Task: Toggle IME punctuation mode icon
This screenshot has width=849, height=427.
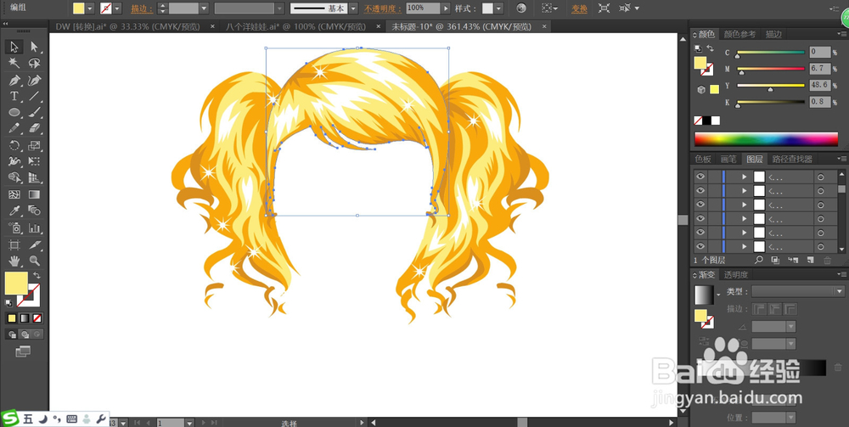Action: pos(57,419)
